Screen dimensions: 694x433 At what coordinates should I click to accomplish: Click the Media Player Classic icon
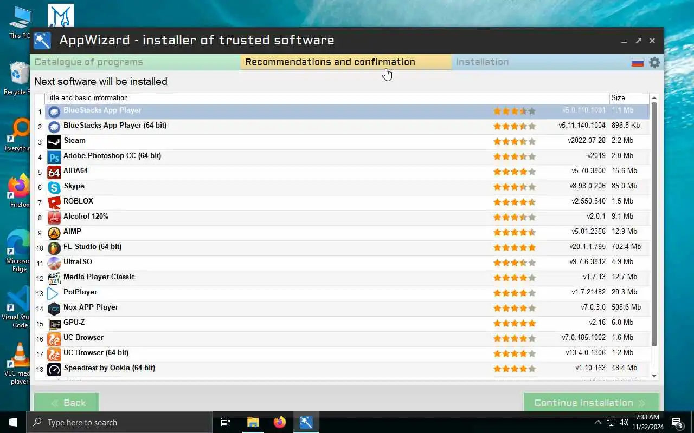point(54,279)
